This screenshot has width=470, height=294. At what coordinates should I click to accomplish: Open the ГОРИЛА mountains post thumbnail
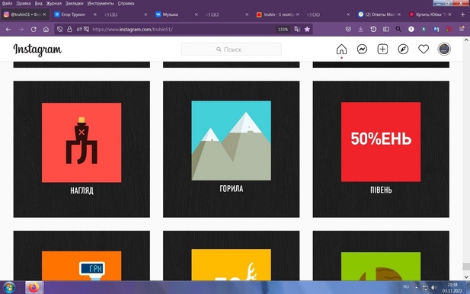[231, 149]
